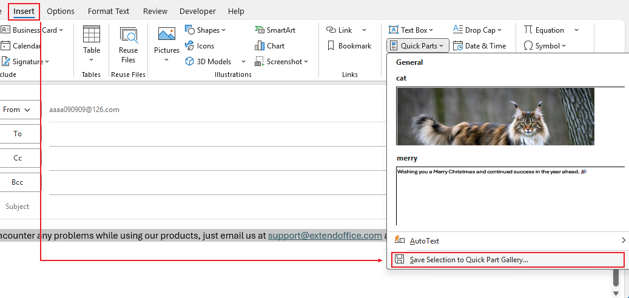Screen dimensions: 629x298
Task: Expand the Table dropdown arrow
Action: coord(92,60)
